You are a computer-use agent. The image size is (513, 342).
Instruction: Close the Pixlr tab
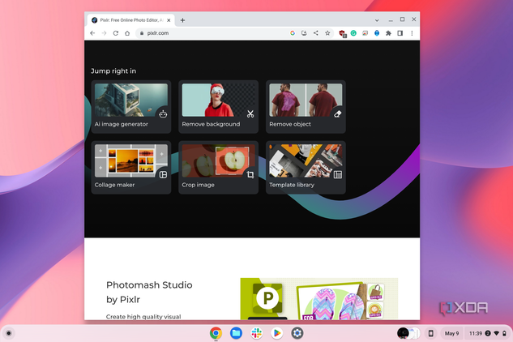[169, 20]
